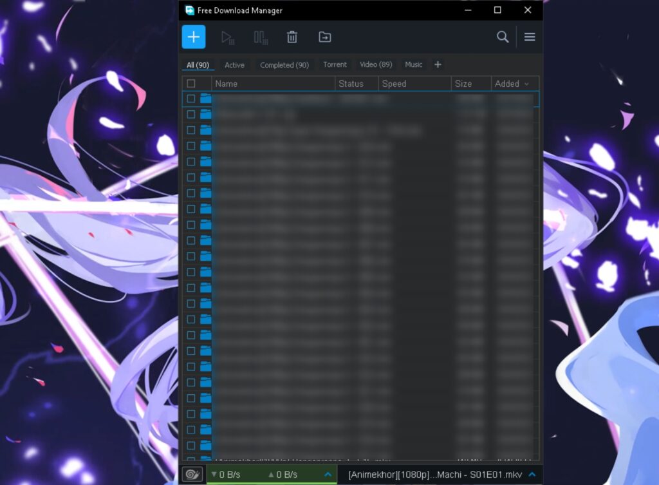Delete selected downloads with the trash icon

[292, 37]
